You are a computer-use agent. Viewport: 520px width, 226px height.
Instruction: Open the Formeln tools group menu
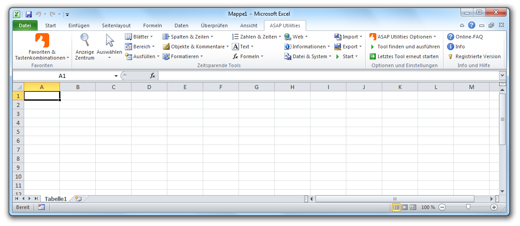click(248, 56)
